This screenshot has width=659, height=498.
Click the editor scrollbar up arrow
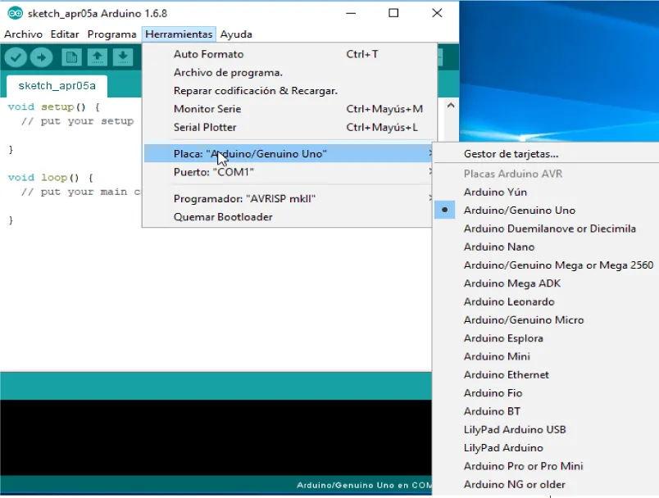pyautogui.click(x=450, y=106)
